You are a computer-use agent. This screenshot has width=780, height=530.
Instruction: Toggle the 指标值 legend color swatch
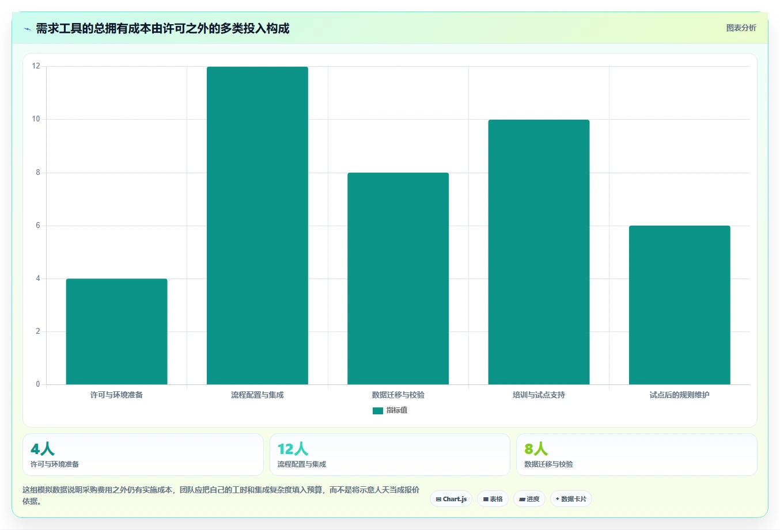click(x=378, y=410)
